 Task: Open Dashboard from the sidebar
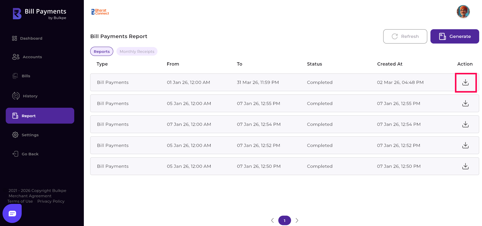coord(31,38)
